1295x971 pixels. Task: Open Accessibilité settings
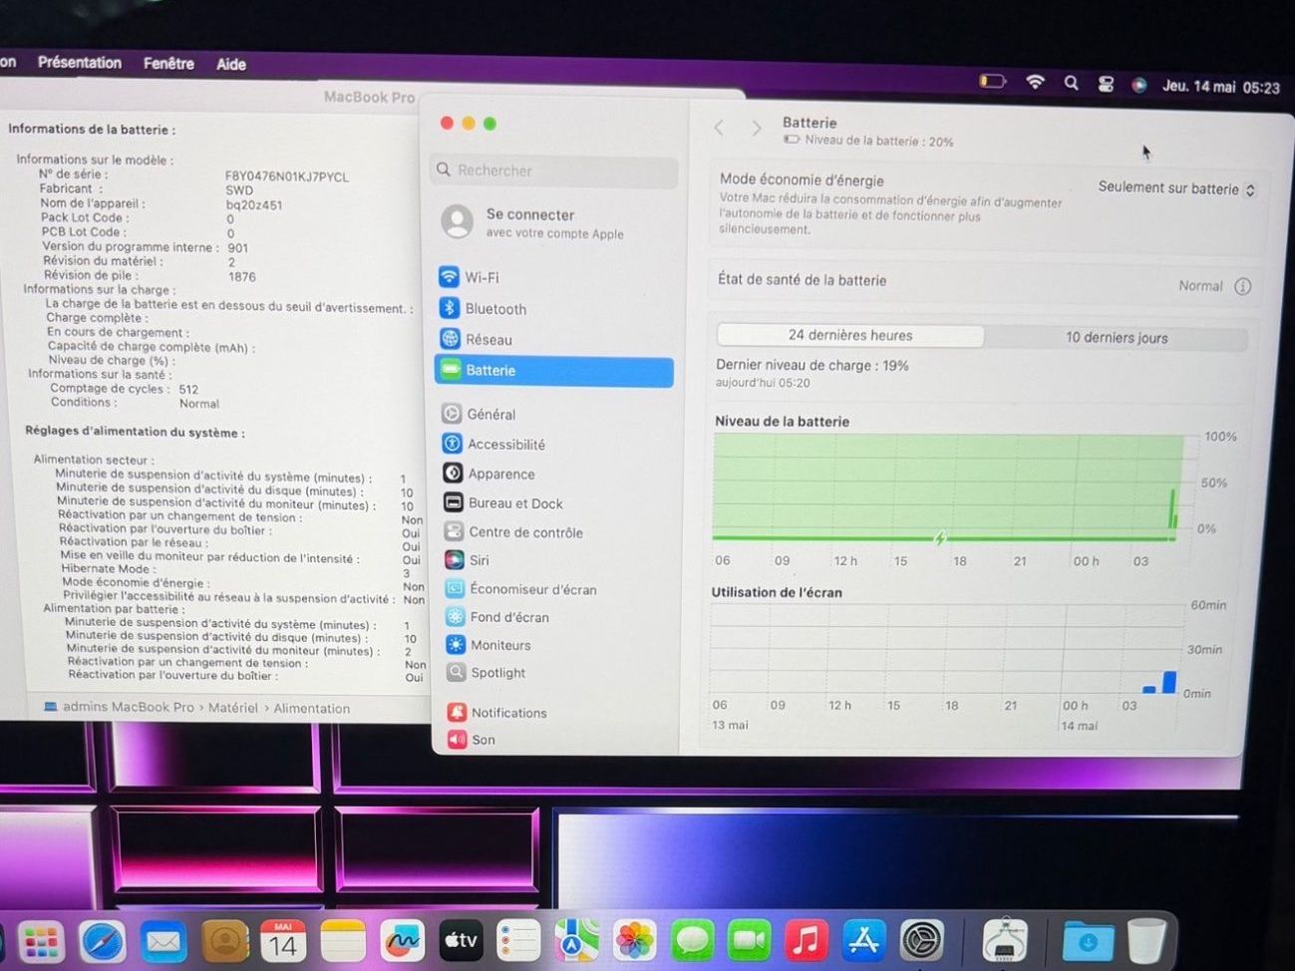tap(494, 445)
